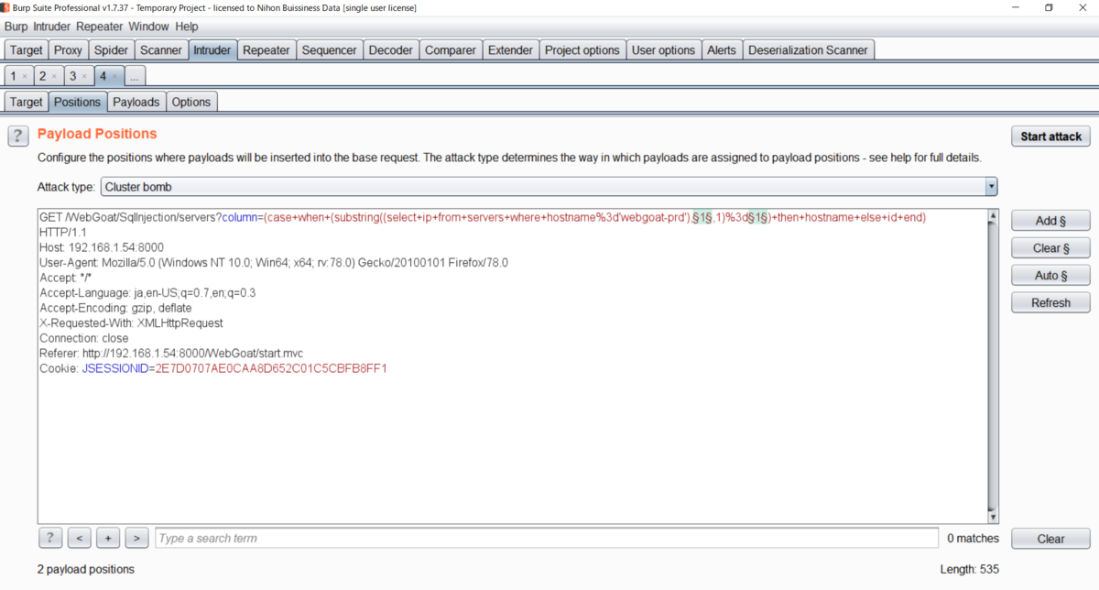Screen dimensions: 1099x590
Task: Open the Cluster bomb attack type combo box
Action: [549, 187]
